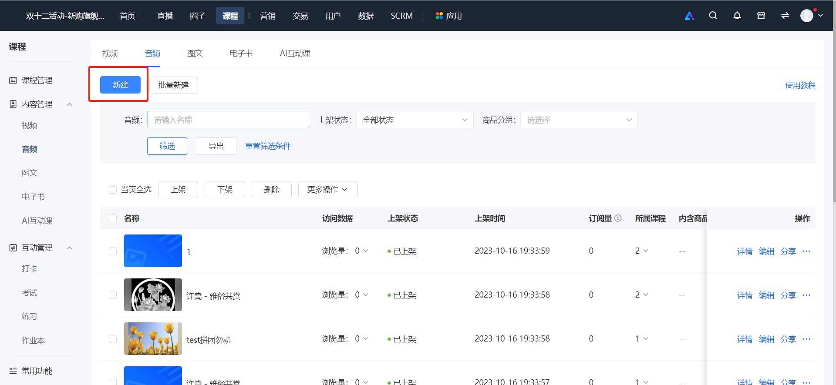Click the subscription count info icon
Image resolution: width=836 pixels, height=385 pixels.
click(x=618, y=218)
